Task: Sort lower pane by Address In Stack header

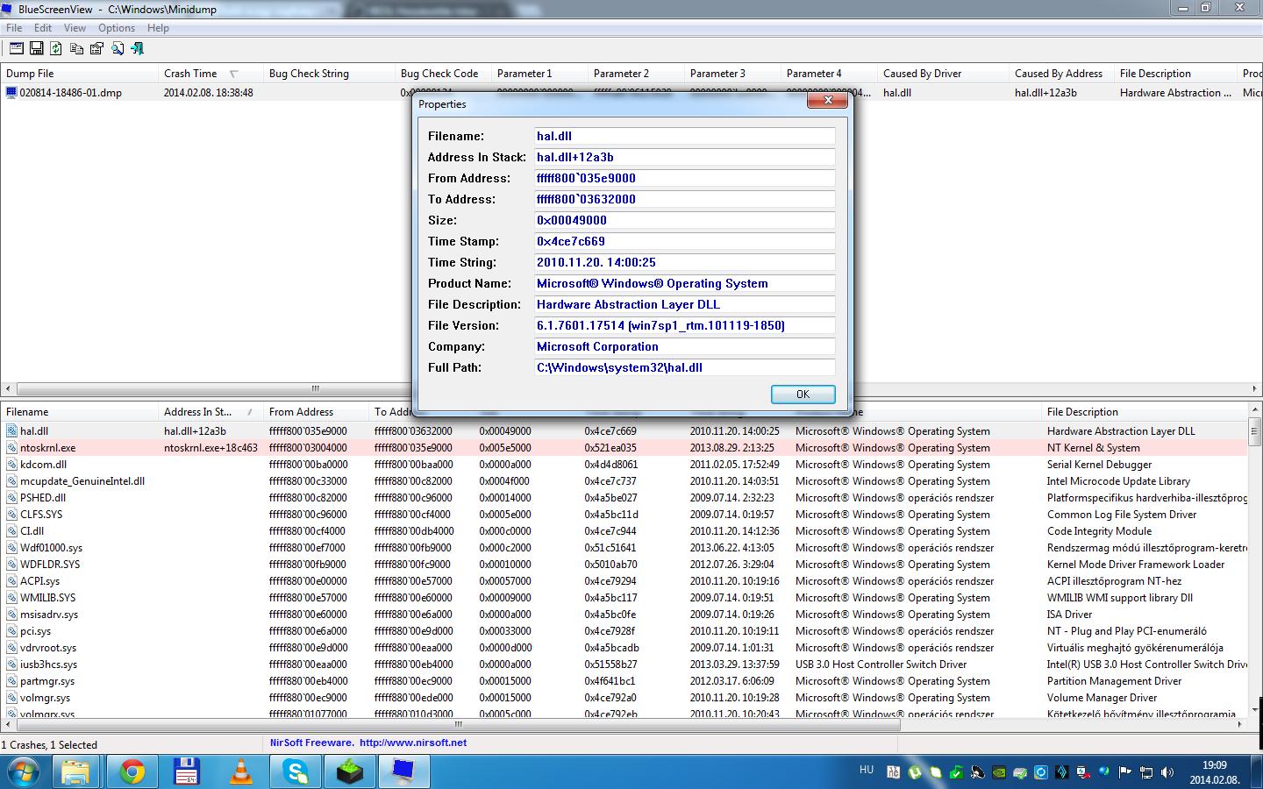Action: pyautogui.click(x=210, y=412)
